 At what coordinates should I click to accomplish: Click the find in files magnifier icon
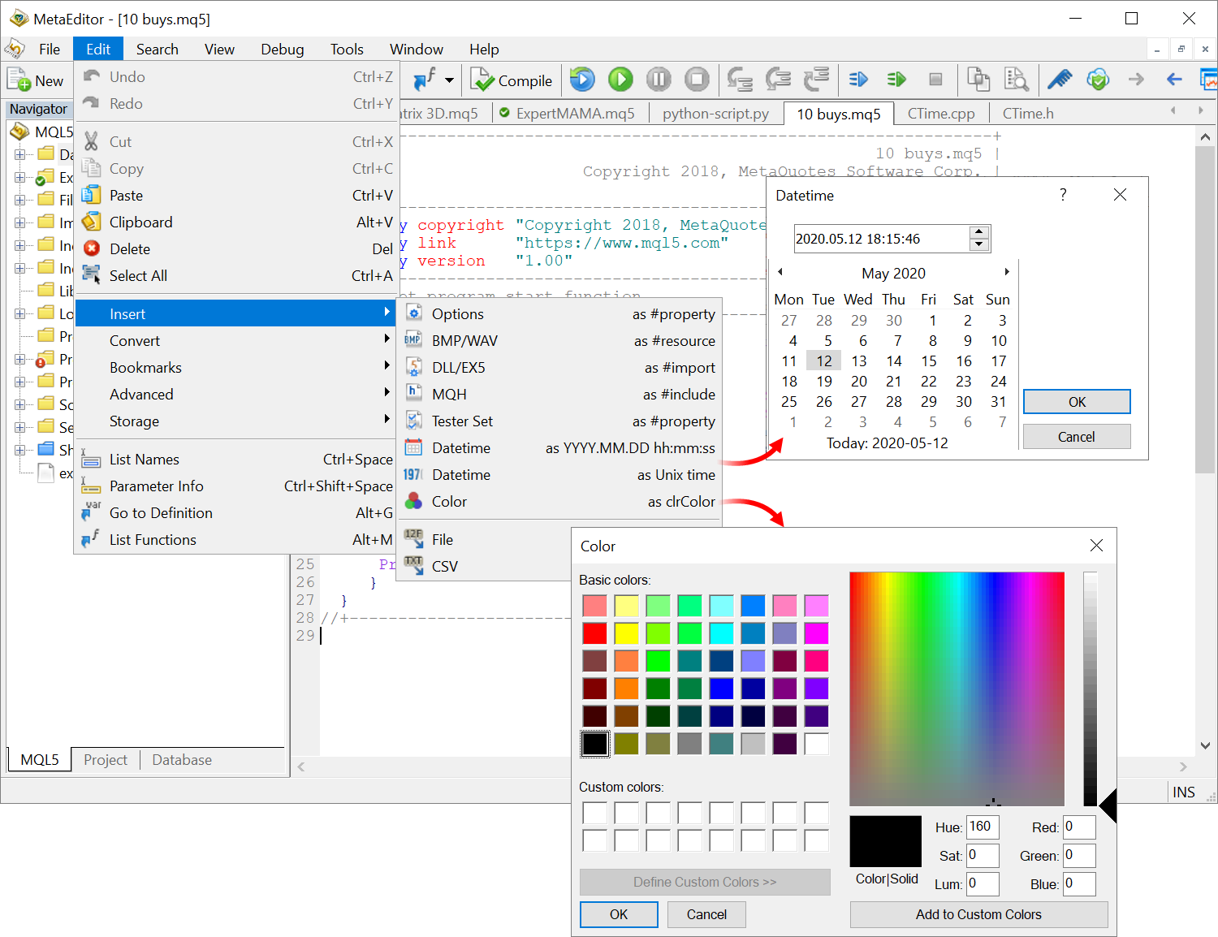coord(1016,80)
